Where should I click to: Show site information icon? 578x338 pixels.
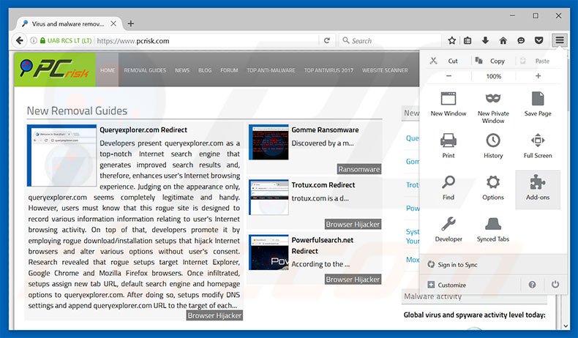pos(33,40)
